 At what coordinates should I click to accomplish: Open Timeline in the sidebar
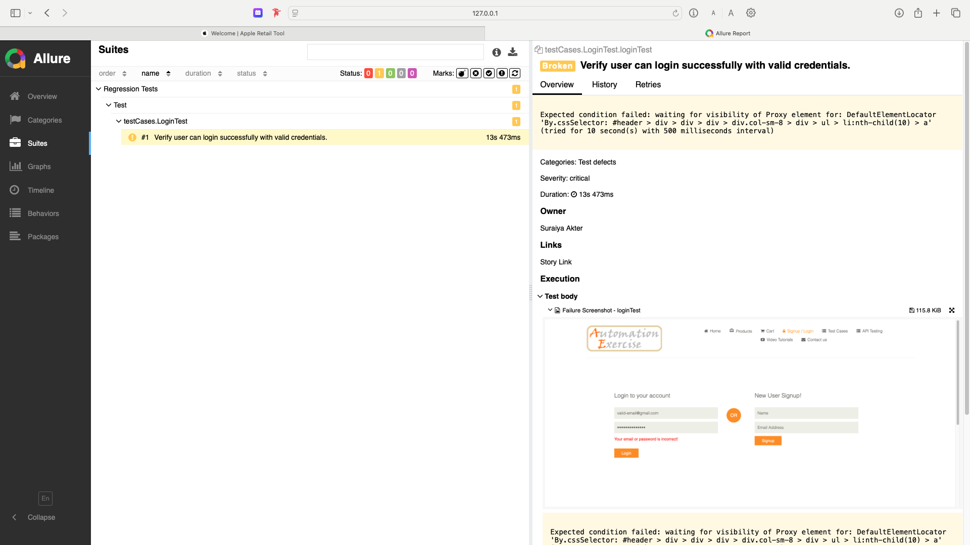[x=40, y=190]
